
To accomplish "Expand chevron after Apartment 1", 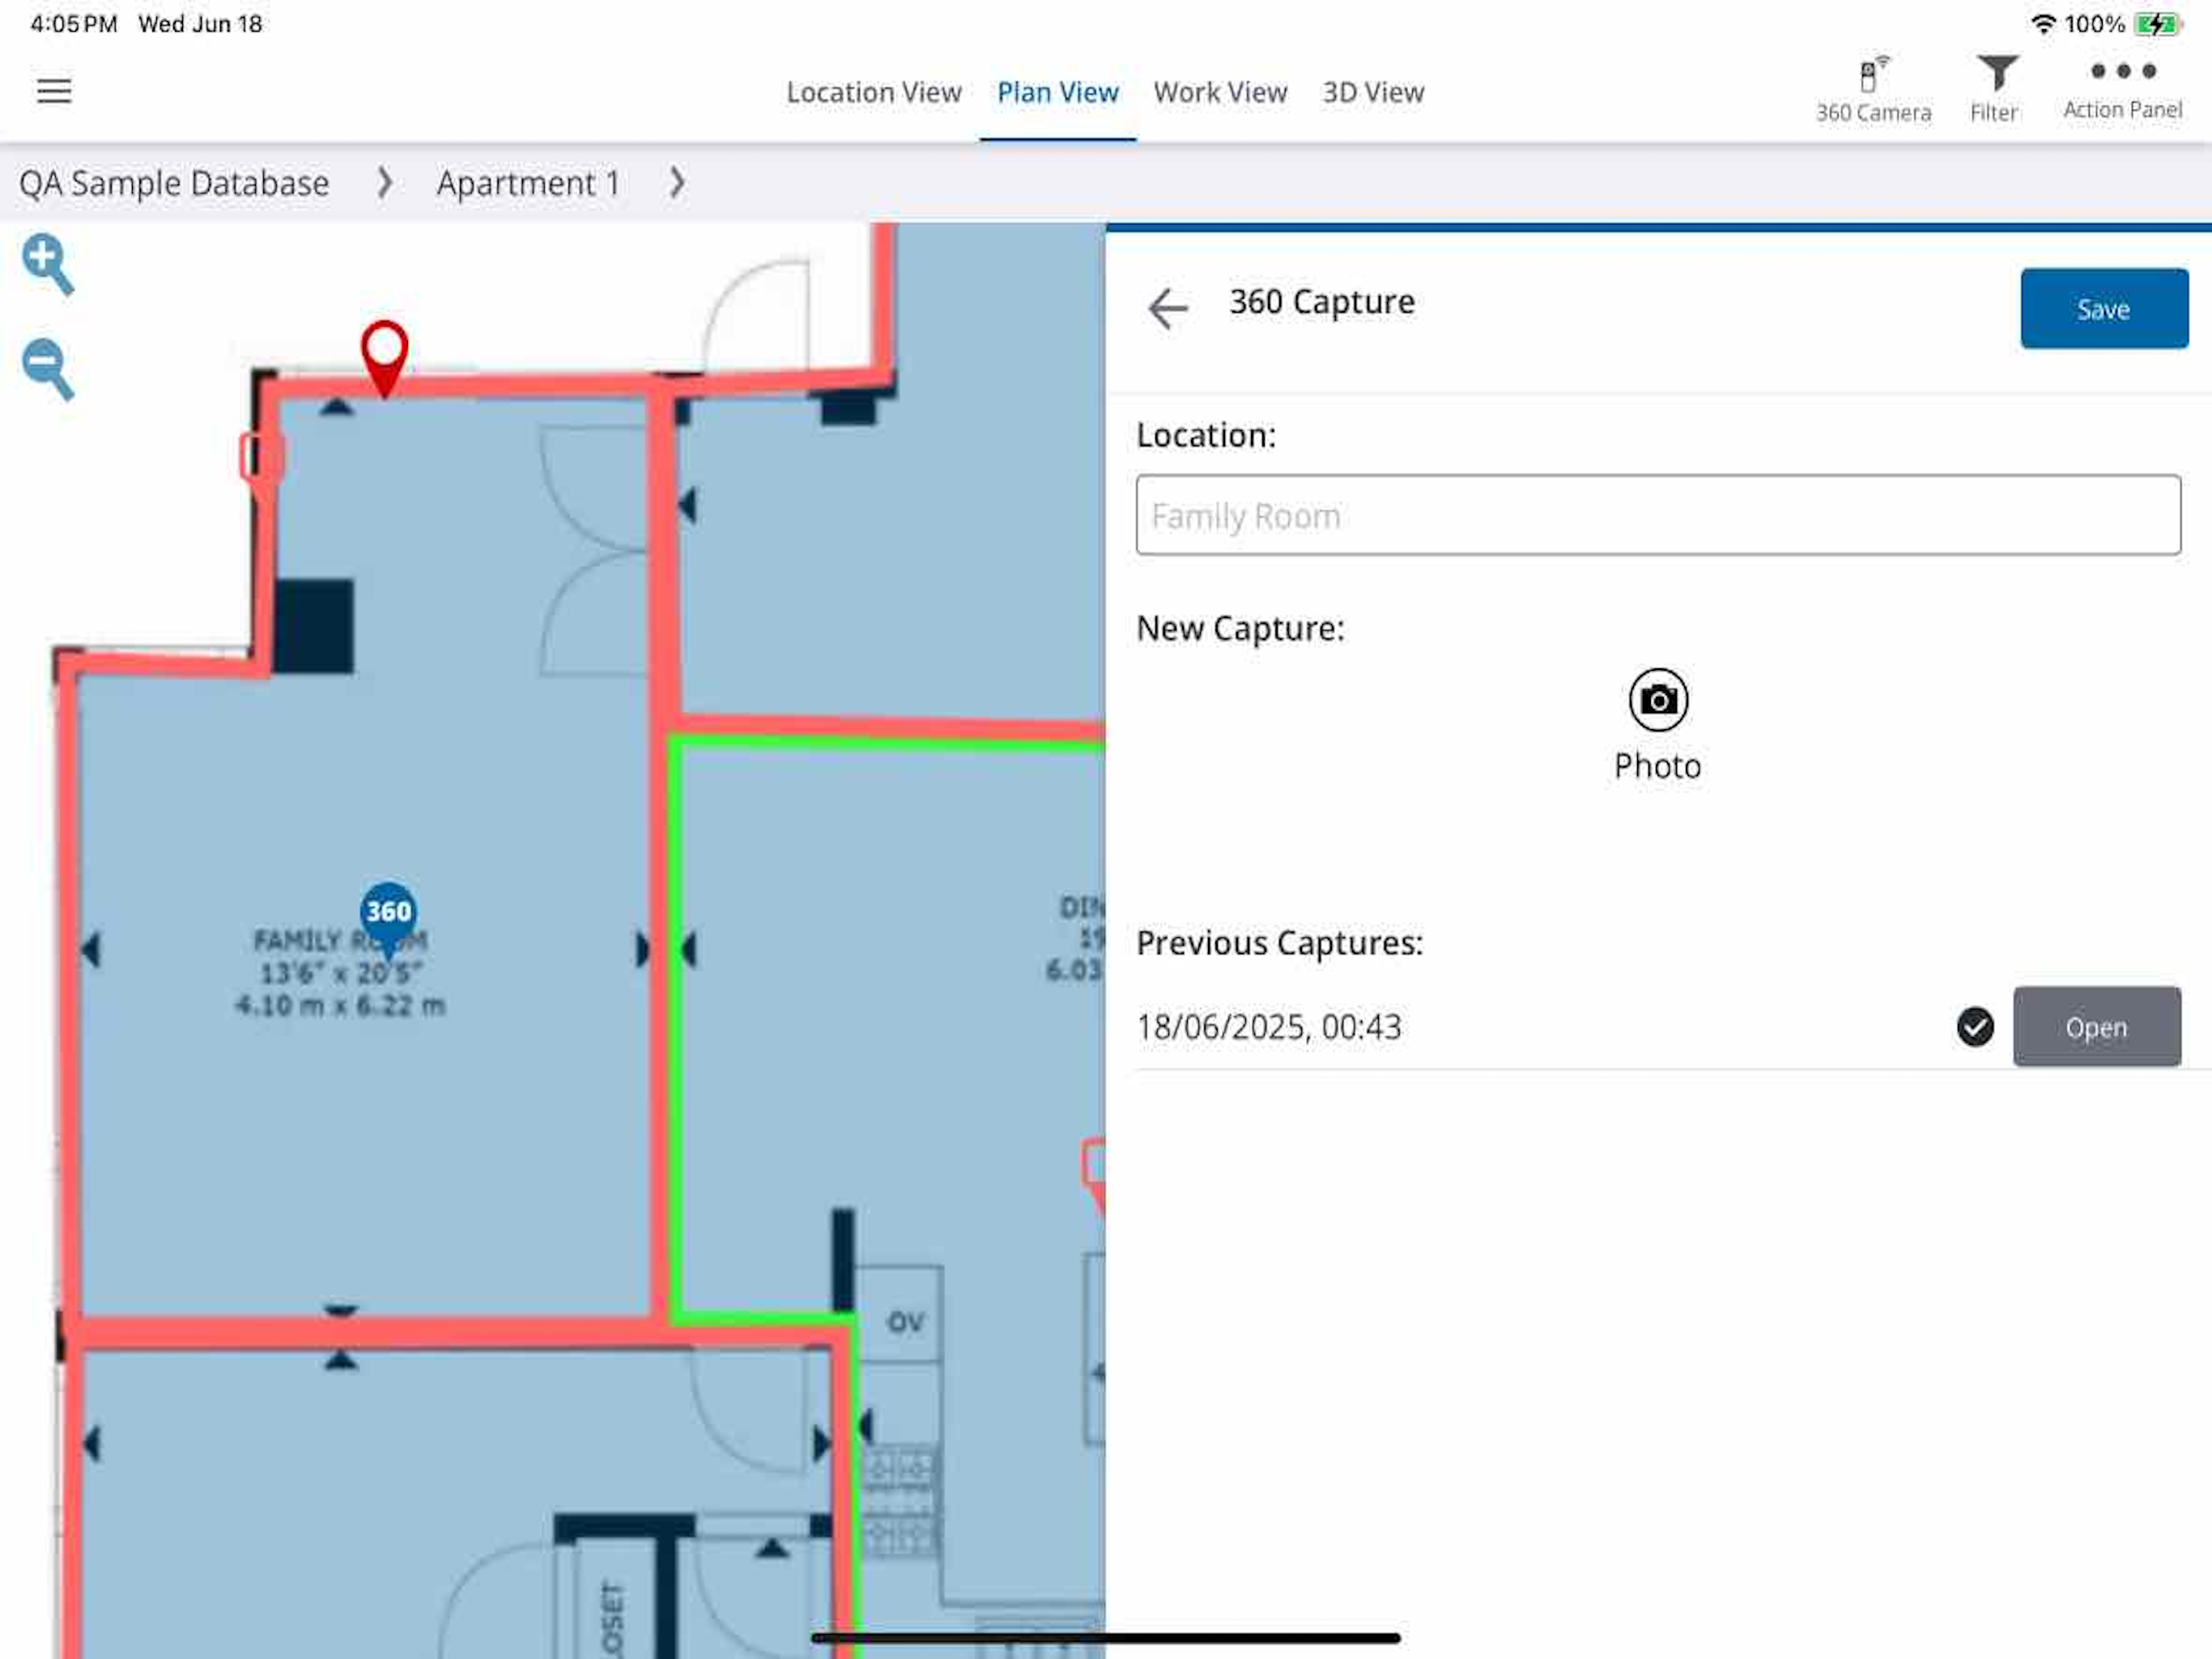I will (x=677, y=182).
